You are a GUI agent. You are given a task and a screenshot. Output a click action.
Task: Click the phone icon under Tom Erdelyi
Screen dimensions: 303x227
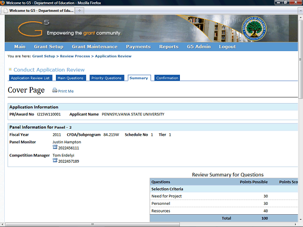[55, 161]
